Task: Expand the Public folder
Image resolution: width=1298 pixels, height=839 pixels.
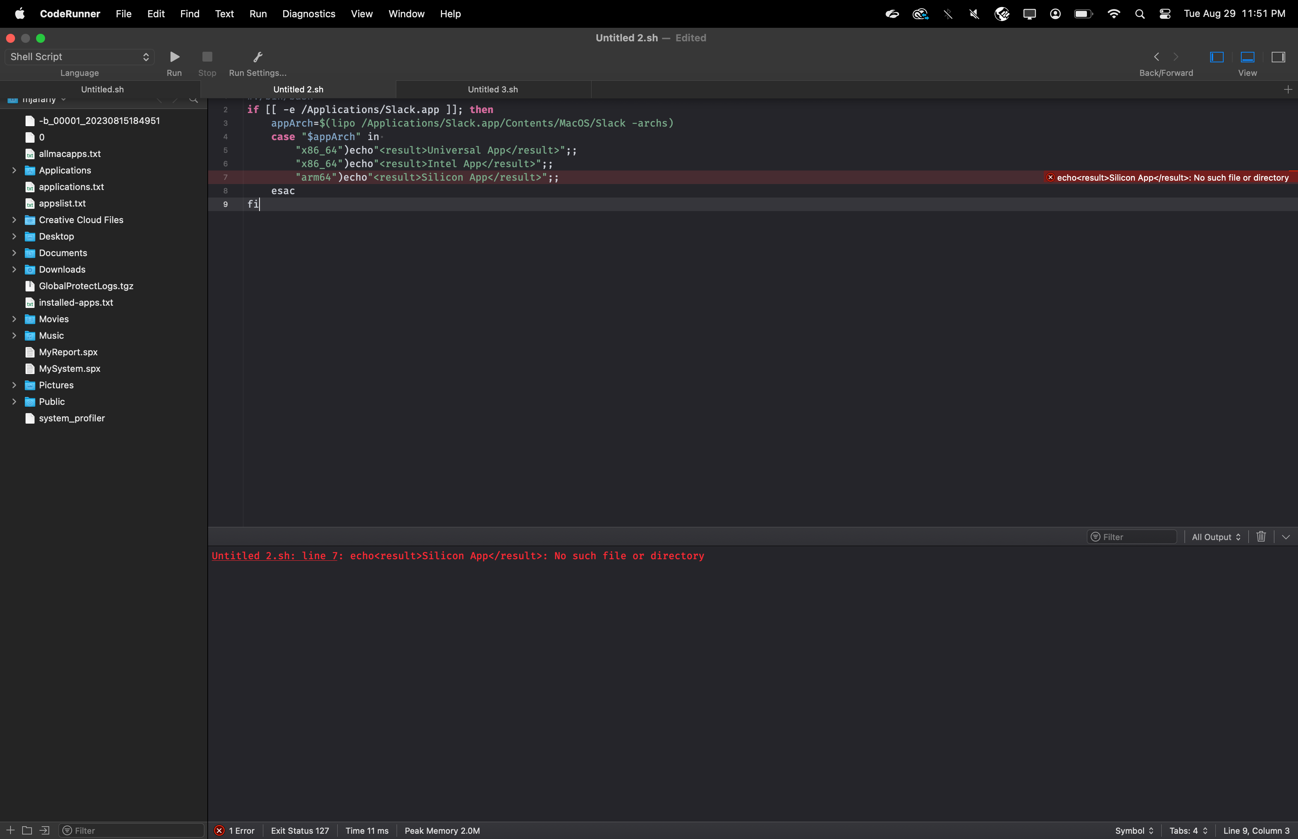Action: pyautogui.click(x=14, y=401)
